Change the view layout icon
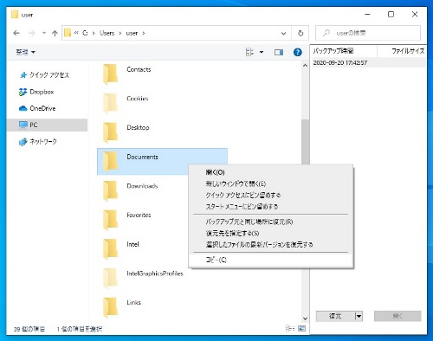 (249, 52)
